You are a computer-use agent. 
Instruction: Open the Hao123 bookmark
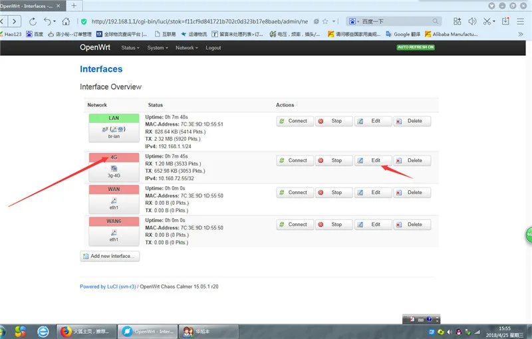11,35
